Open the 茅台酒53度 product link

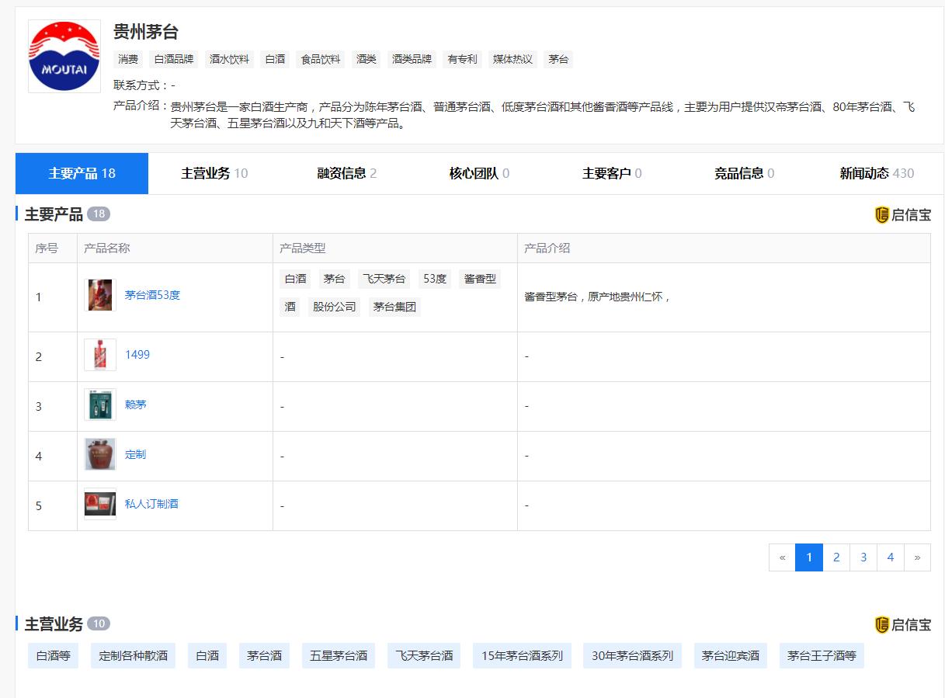[152, 295]
